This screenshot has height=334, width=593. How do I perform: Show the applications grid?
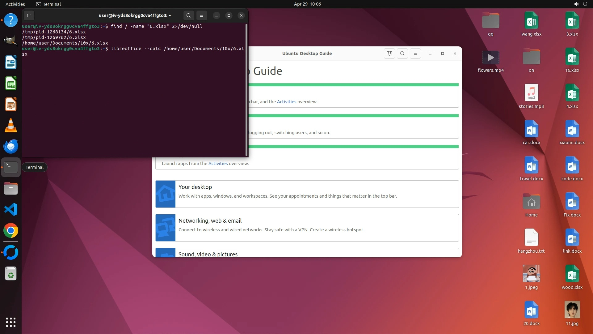(11, 322)
